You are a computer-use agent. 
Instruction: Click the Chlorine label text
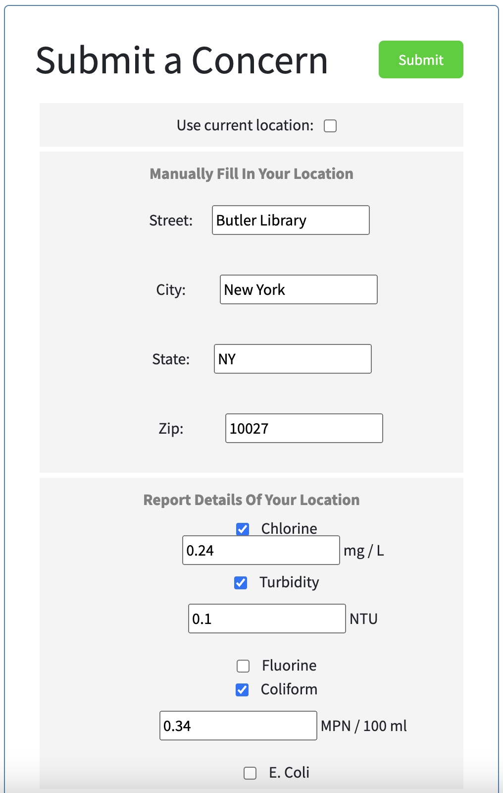289,528
